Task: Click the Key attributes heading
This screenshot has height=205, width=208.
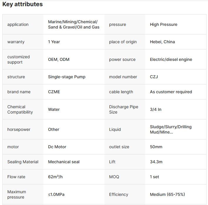Action: tap(23, 4)
